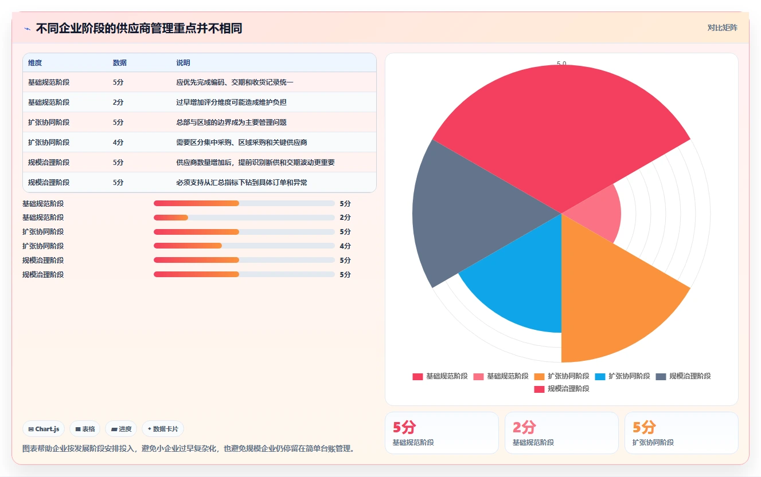Click the 2分 data cell in the table
The width and height of the screenshot is (761, 477).
pos(118,103)
